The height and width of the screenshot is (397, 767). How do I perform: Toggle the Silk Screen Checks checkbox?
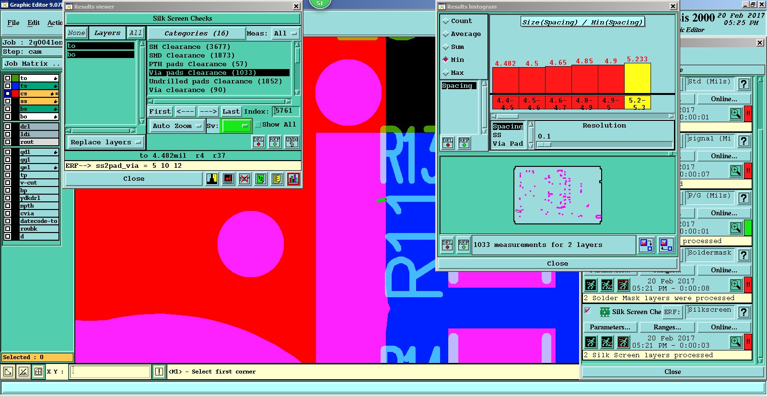[x=588, y=311]
